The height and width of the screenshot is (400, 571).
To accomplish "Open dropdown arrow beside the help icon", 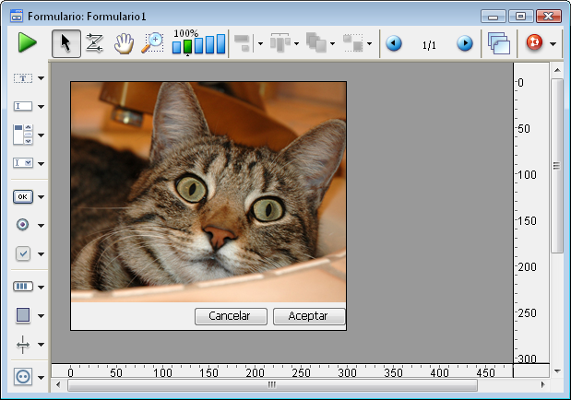I will point(553,43).
